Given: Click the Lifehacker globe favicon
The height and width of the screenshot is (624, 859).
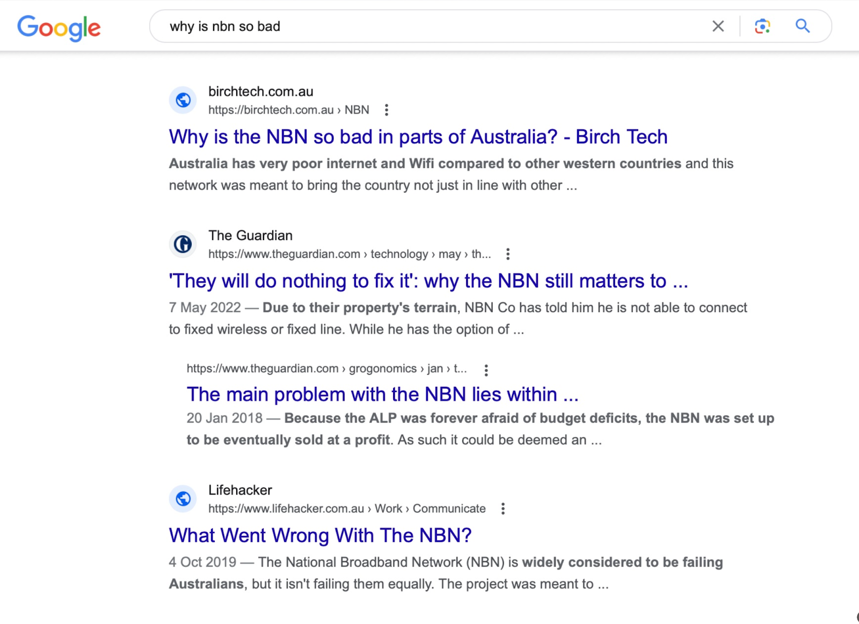Looking at the screenshot, I should (x=183, y=499).
